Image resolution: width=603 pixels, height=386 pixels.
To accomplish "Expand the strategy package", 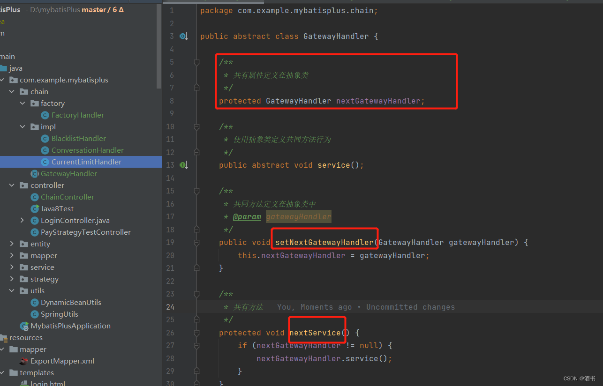I will tap(12, 279).
